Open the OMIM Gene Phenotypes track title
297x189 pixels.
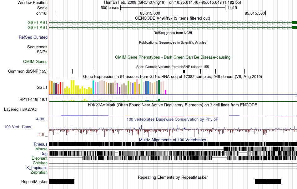coord(173,57)
